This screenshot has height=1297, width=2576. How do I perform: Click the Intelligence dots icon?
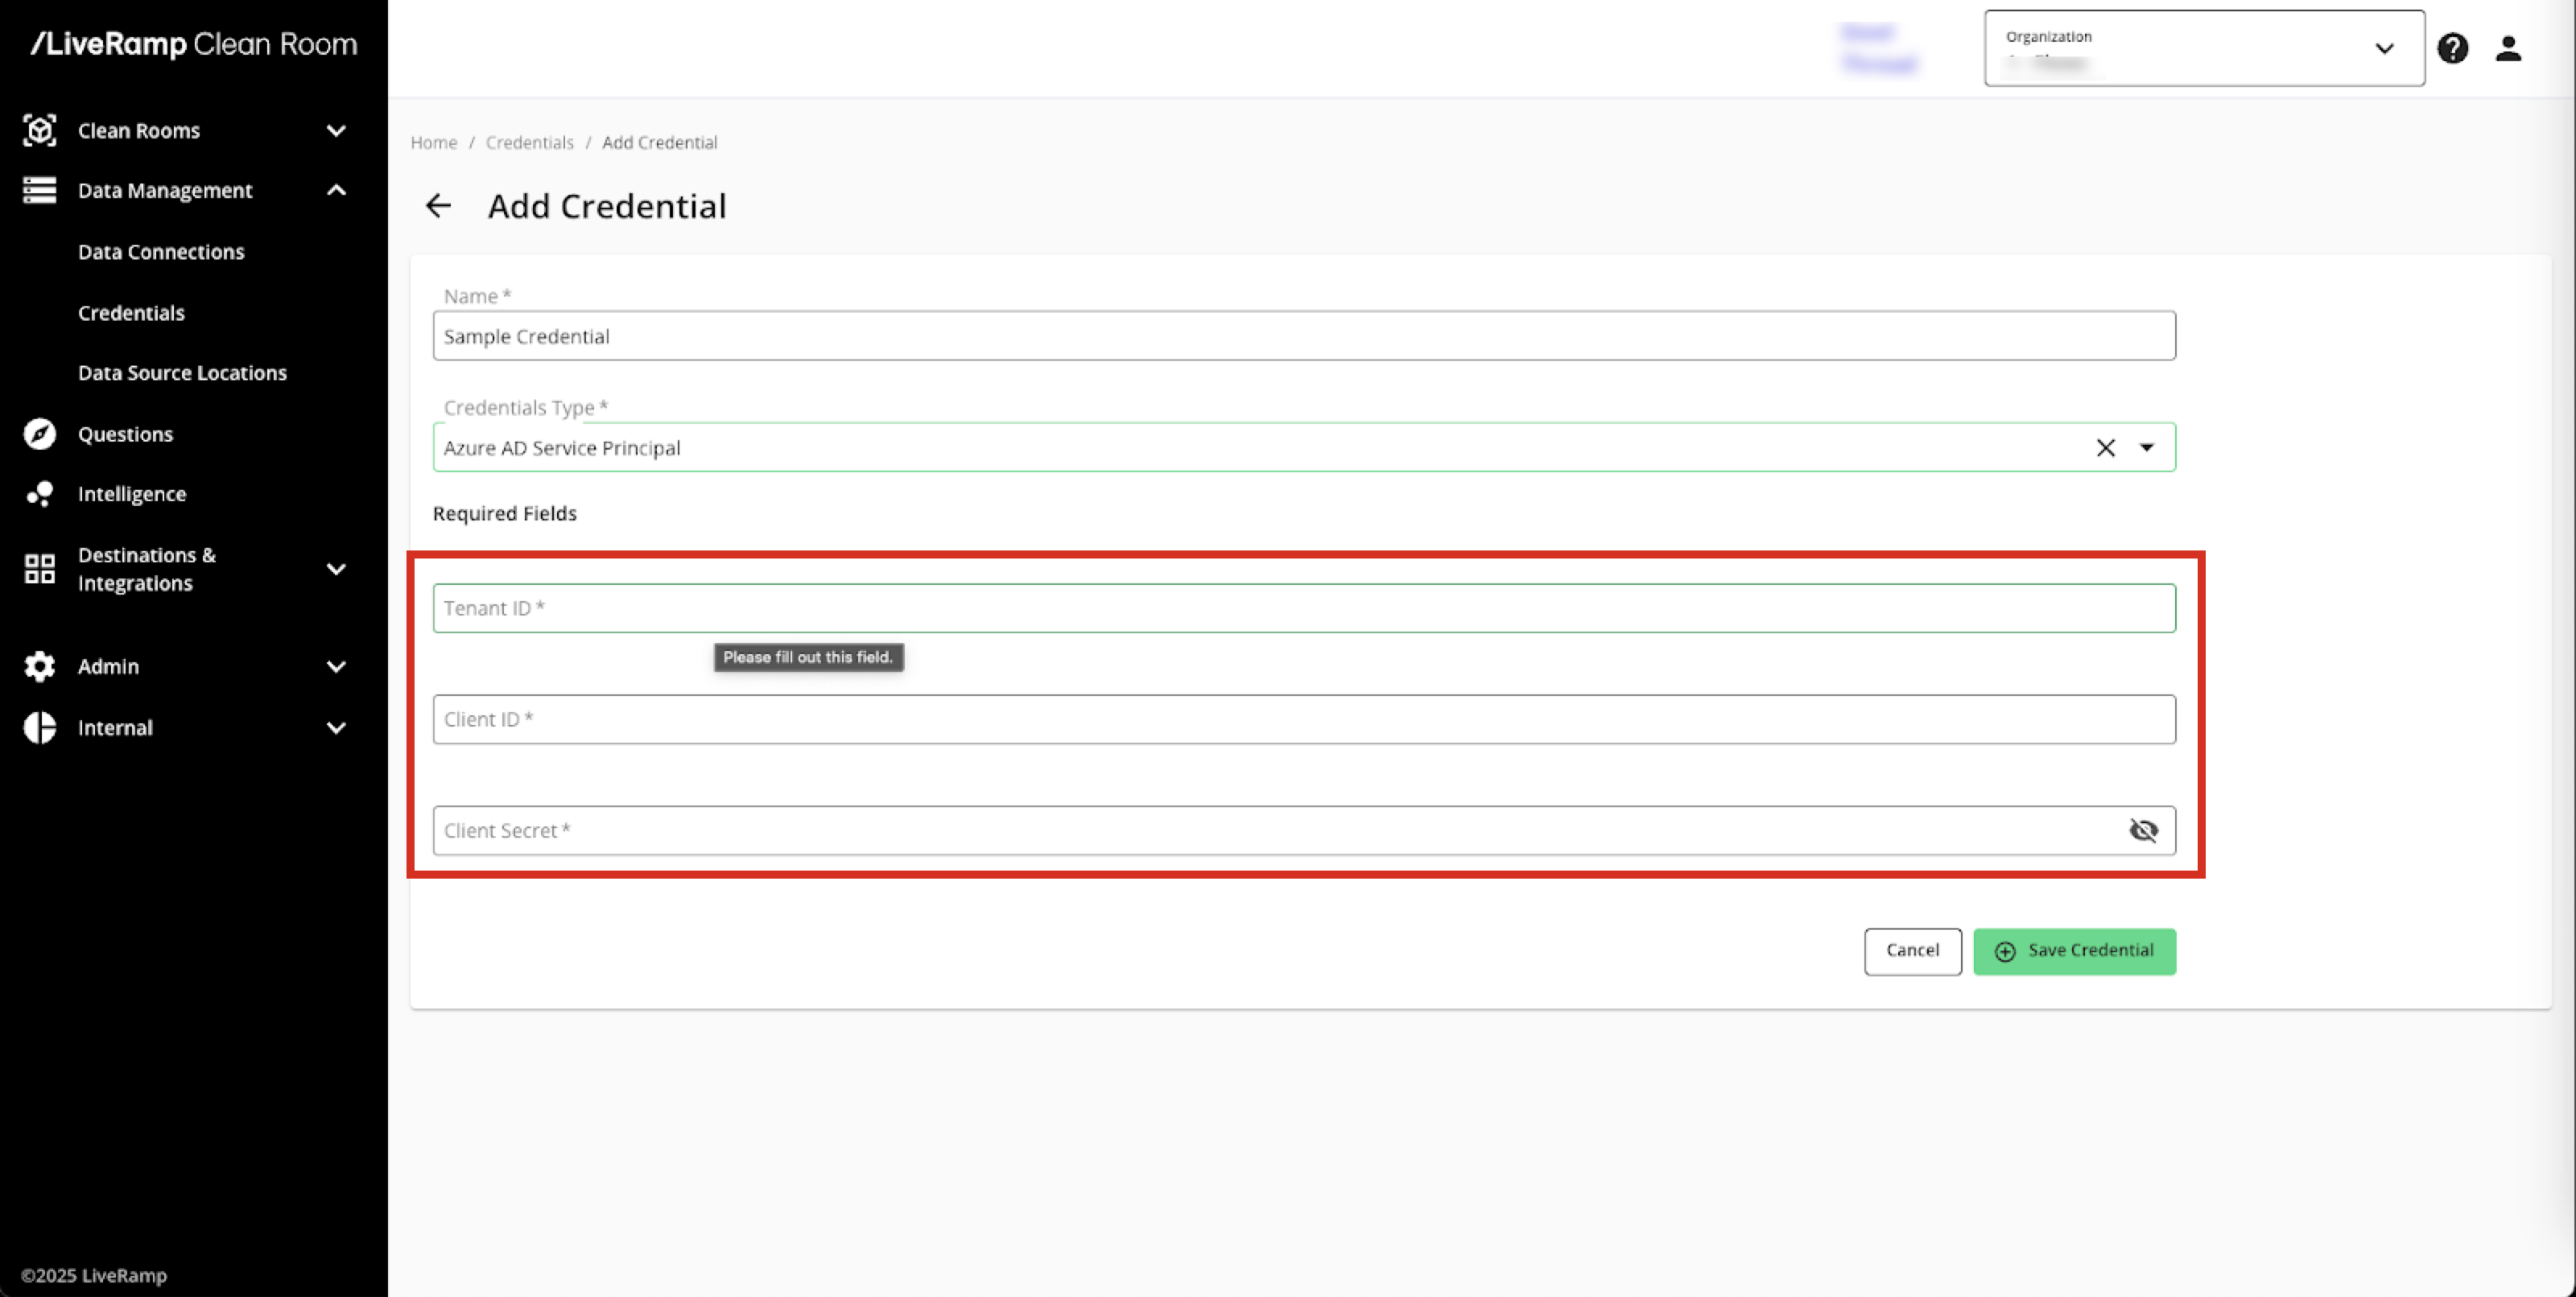click(39, 494)
